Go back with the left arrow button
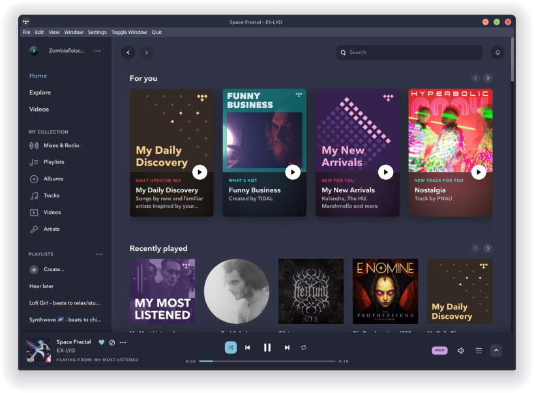 click(x=128, y=52)
